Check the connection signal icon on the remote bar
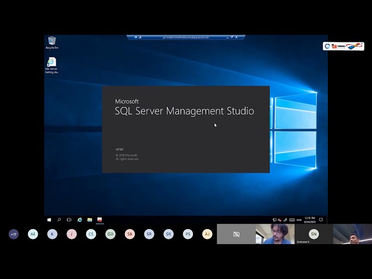The image size is (372, 279). coord(140,37)
